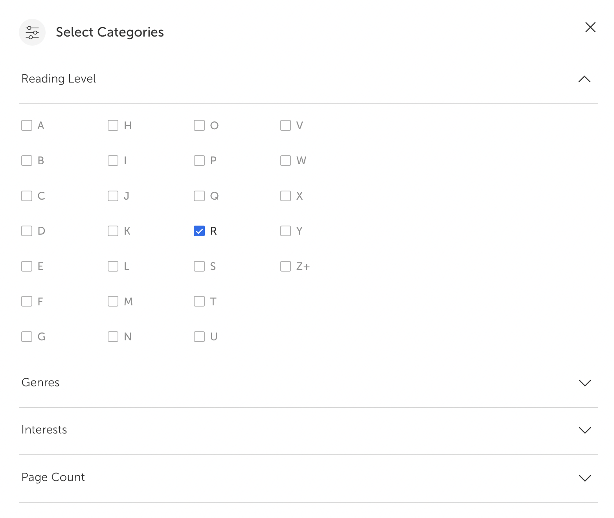This screenshot has width=614, height=518.
Task: Check reading level P
Action: [199, 160]
